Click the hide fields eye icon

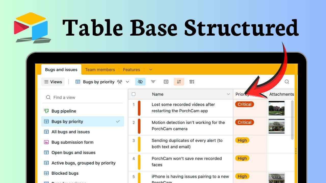point(140,82)
